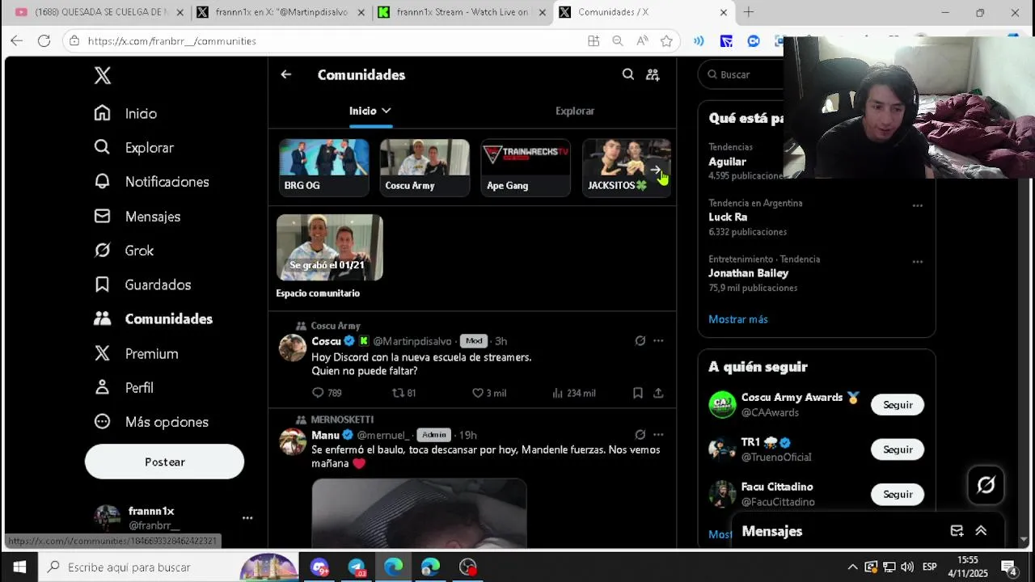Refresh the browser page
1035x582 pixels.
point(44,40)
